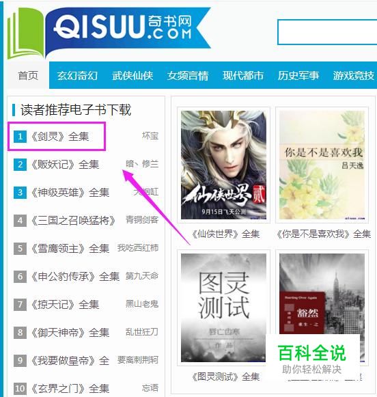377x397 pixels.
Task: Open the 《御天神帝》全集 link
Action: click(70, 332)
